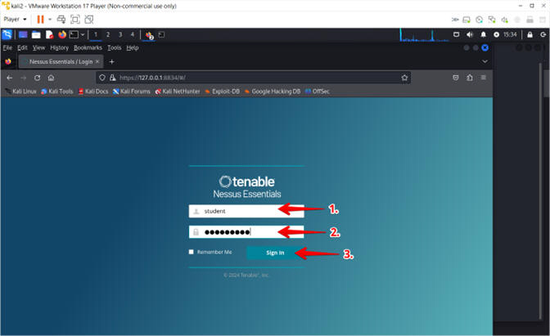Focus the username field containing student
The width and height of the screenshot is (550, 336).
[246, 211]
